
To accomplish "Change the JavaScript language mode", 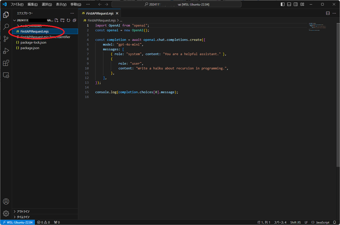I will pyautogui.click(x=322, y=222).
